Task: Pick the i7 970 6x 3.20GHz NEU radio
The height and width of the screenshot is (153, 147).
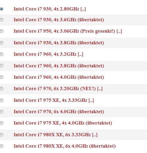Action: pos(1,89)
